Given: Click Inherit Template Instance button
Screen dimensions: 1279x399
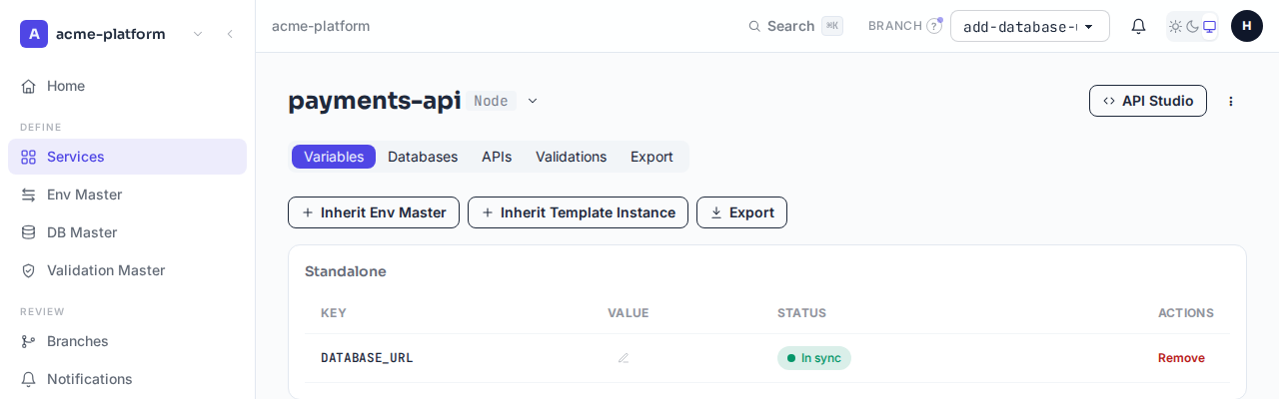Looking at the screenshot, I should 578,212.
